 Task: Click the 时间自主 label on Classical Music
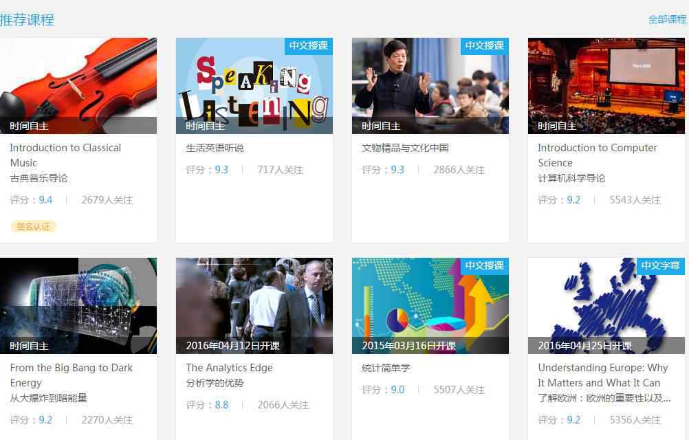click(29, 126)
